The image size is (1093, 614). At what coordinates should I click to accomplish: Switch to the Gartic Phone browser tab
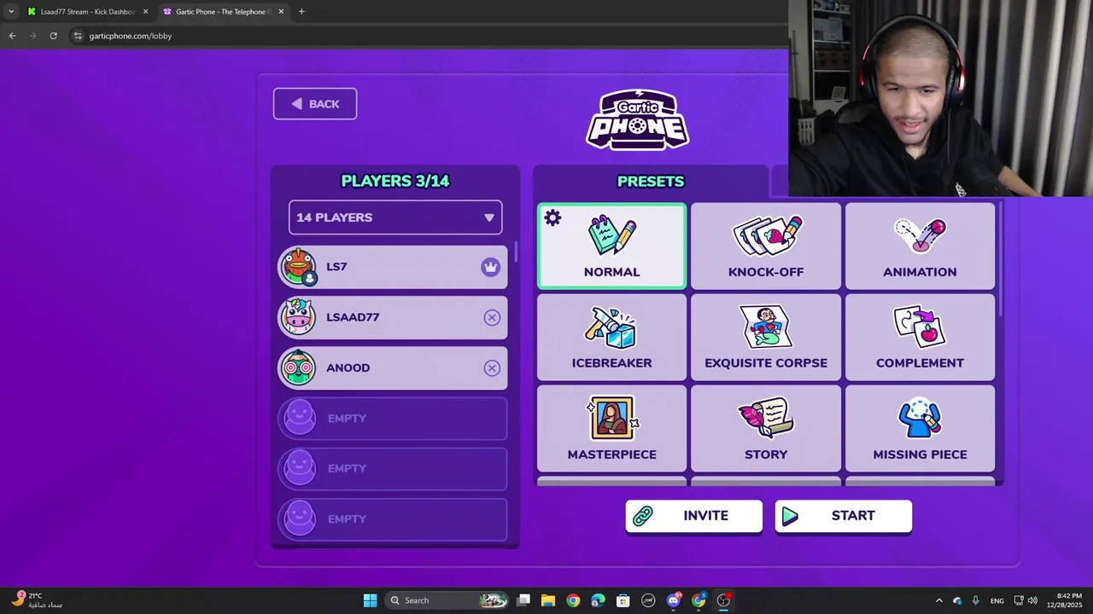click(x=224, y=12)
